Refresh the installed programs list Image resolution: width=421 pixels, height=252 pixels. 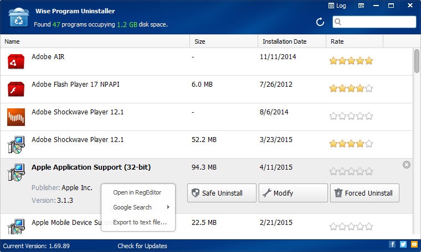click(320, 22)
